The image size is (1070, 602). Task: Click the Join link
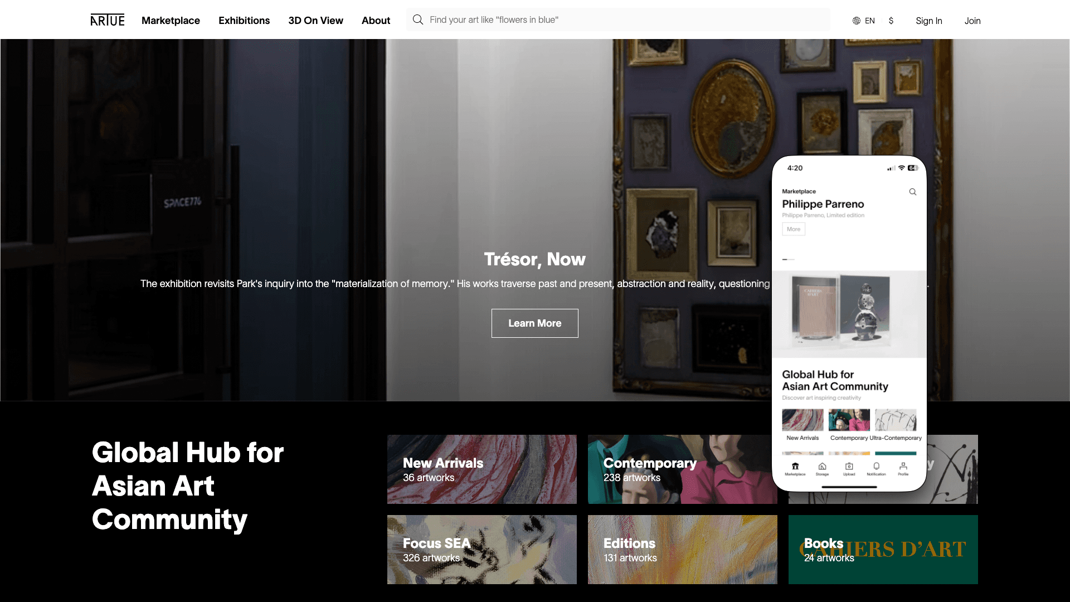tap(972, 21)
